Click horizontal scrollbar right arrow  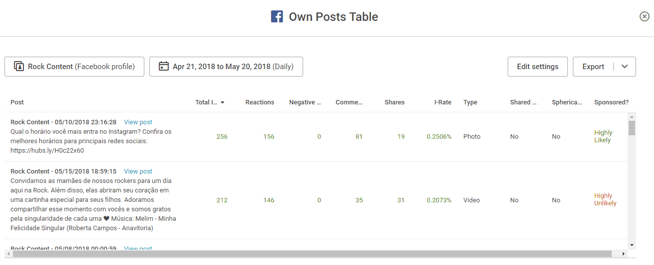coord(624,254)
